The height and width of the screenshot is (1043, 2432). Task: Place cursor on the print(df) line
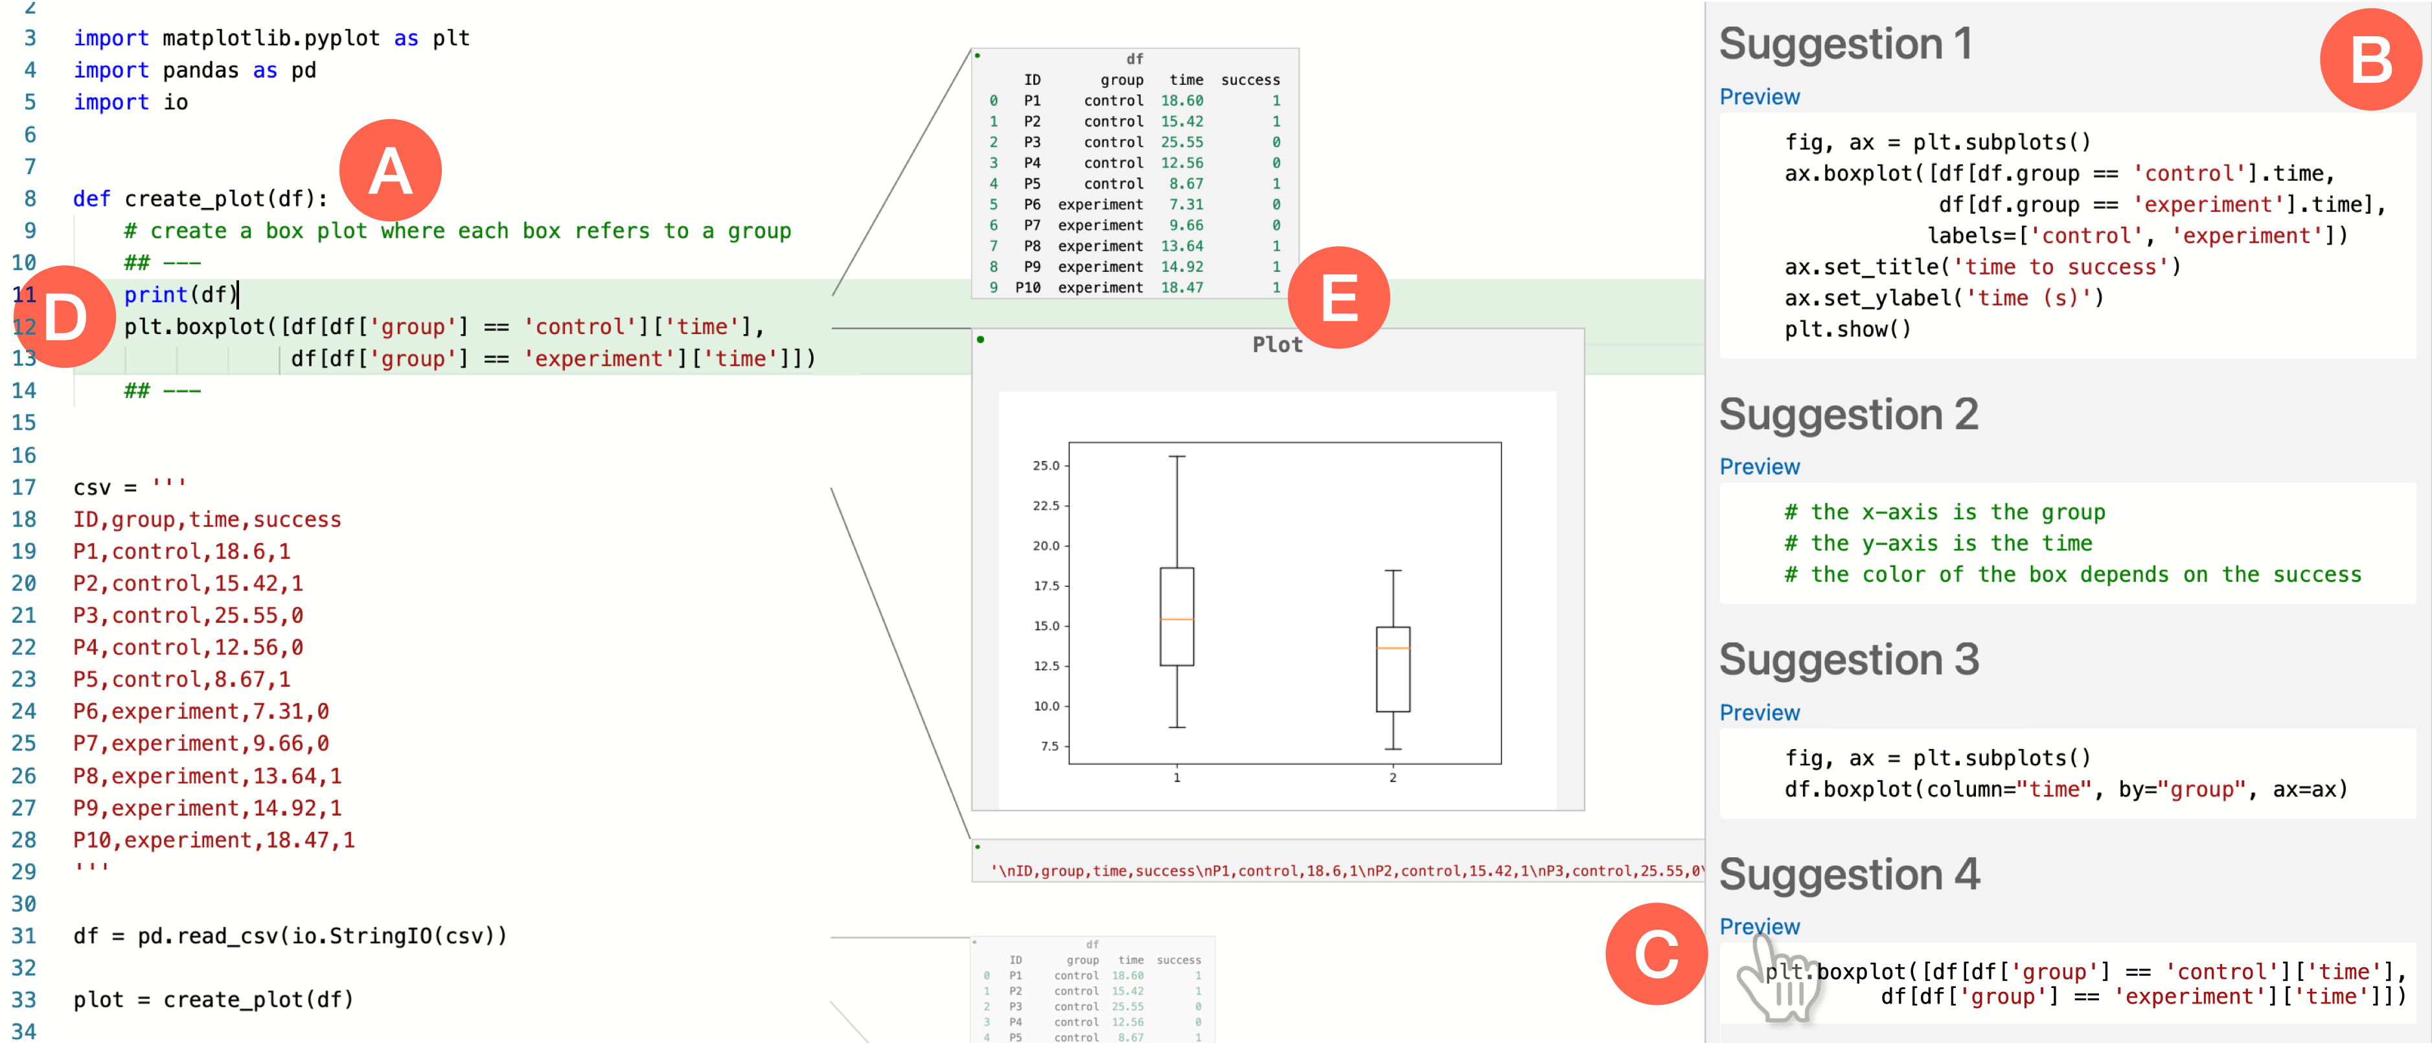click(x=179, y=295)
